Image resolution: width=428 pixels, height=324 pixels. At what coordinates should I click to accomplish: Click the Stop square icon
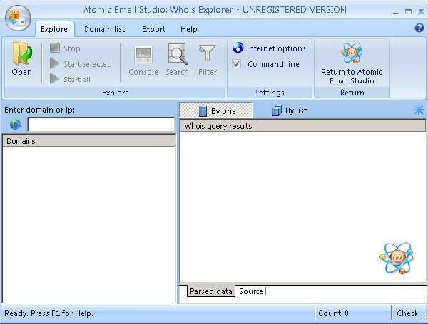coord(55,48)
